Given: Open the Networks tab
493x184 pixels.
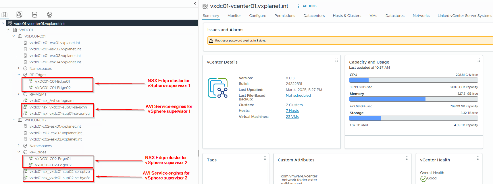Looking at the screenshot, I should (421, 16).
